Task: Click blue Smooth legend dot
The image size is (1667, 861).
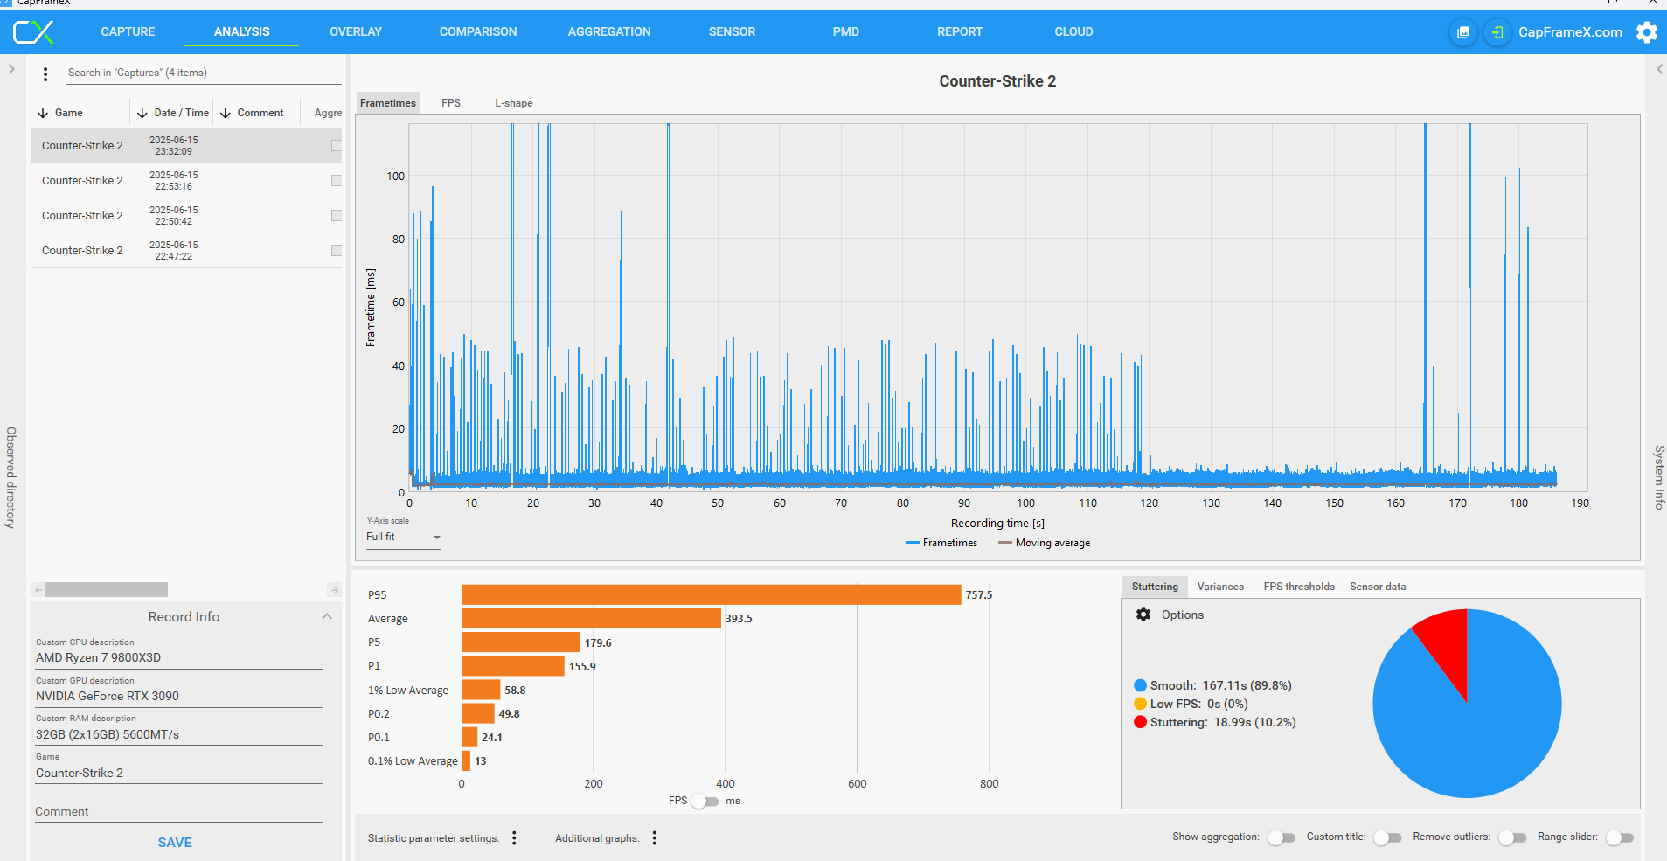Action: click(x=1140, y=686)
